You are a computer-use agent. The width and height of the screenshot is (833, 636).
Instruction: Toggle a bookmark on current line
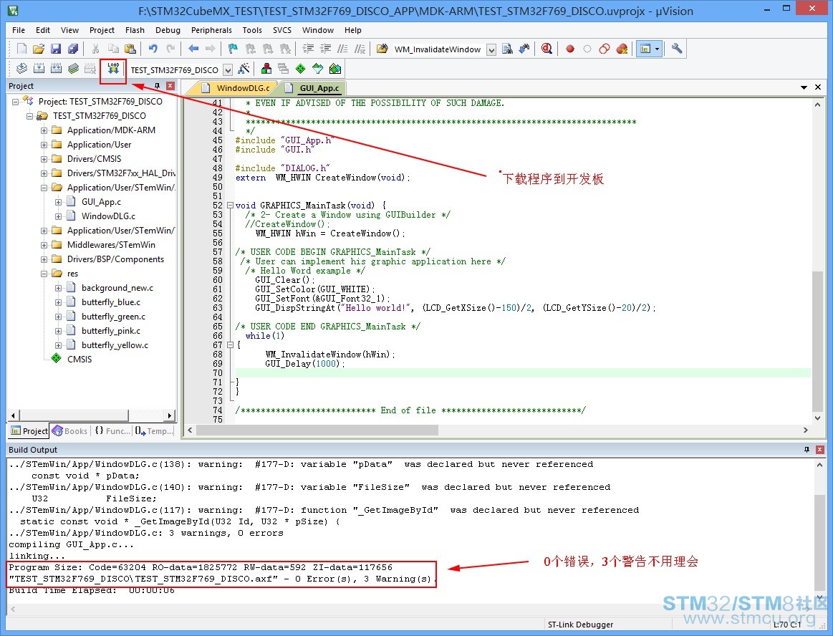click(x=233, y=49)
